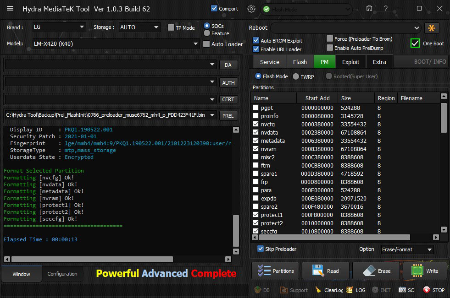This screenshot has width=450, height=298.
Task: Click the orange asterisk reboot button
Action: click(x=431, y=28)
